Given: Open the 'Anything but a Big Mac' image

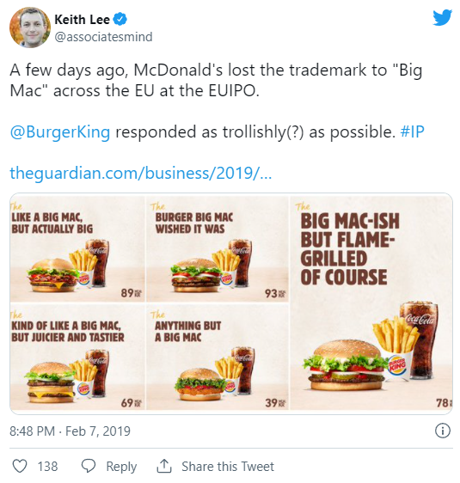Looking at the screenshot, I should (218, 357).
